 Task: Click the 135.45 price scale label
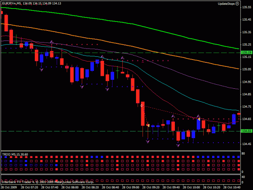pyautogui.click(x=247, y=19)
